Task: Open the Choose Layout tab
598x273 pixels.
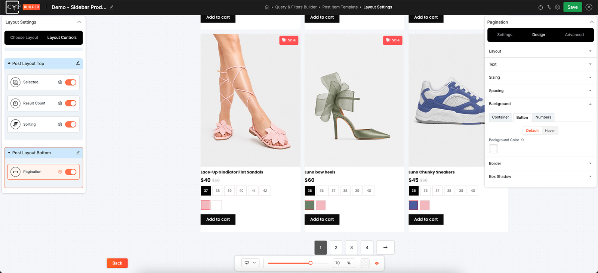Action: (24, 38)
